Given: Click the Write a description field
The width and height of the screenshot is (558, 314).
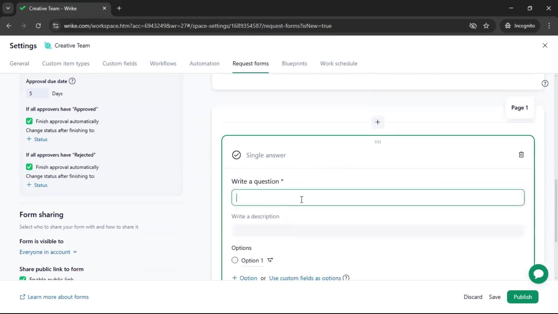Looking at the screenshot, I should pos(378,231).
